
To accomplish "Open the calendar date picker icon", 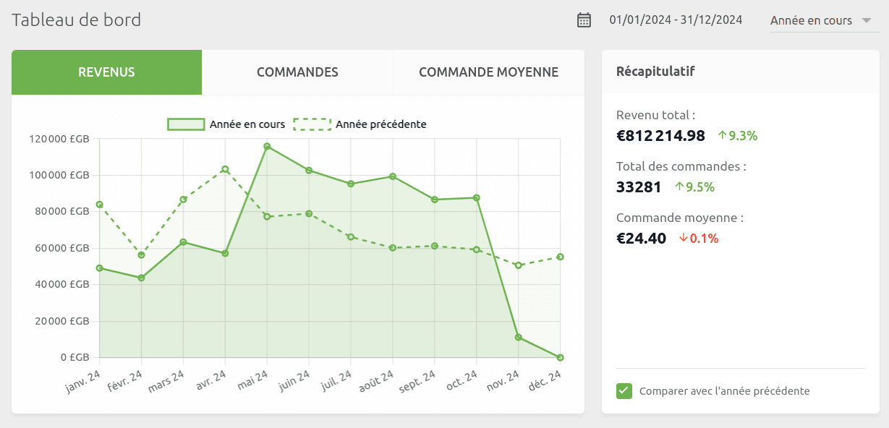I will tap(584, 20).
